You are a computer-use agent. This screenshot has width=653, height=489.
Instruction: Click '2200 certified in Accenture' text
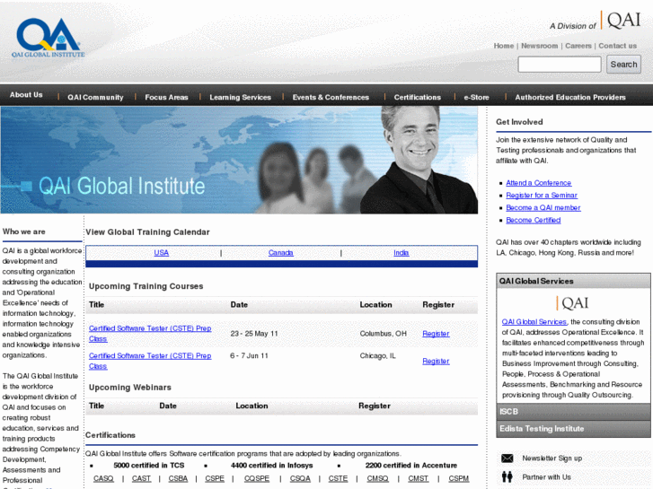pyautogui.click(x=411, y=466)
